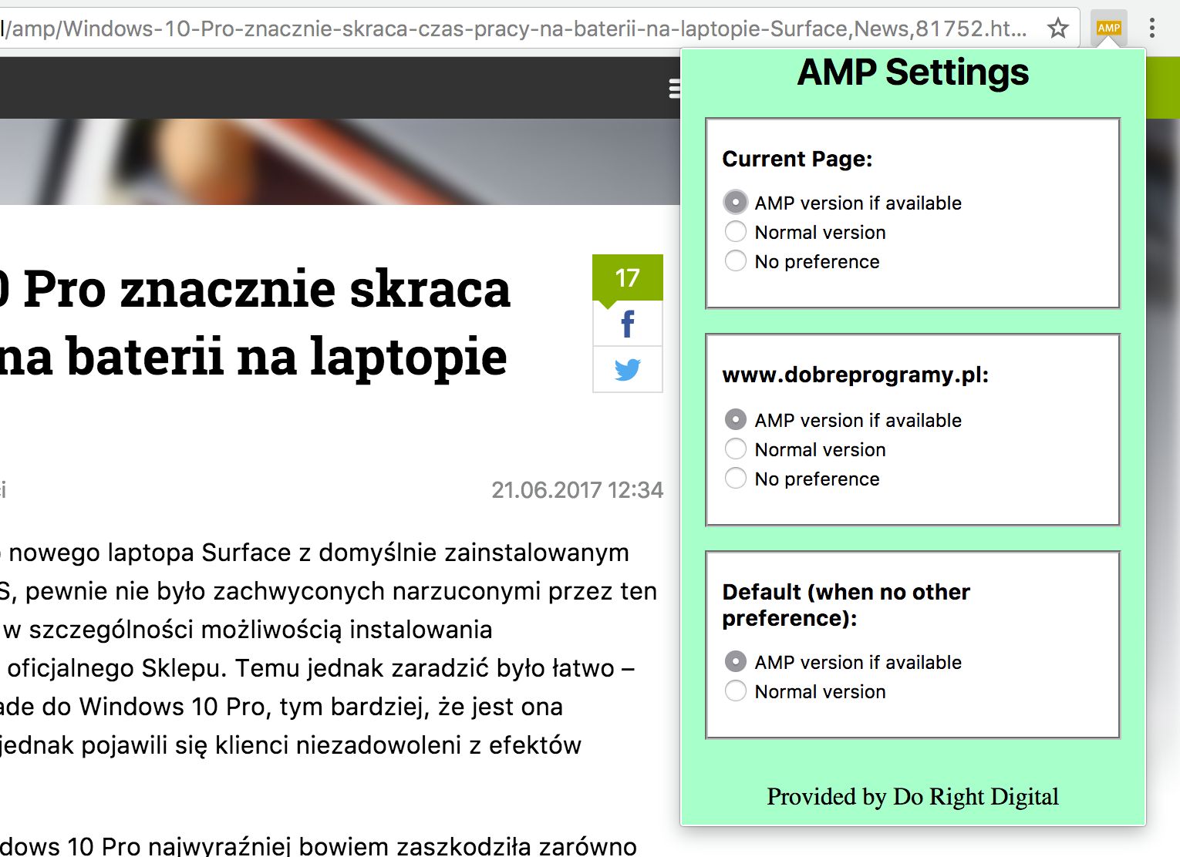Choose No preference for Current Page
Viewport: 1180px width, 857px height.
[736, 261]
